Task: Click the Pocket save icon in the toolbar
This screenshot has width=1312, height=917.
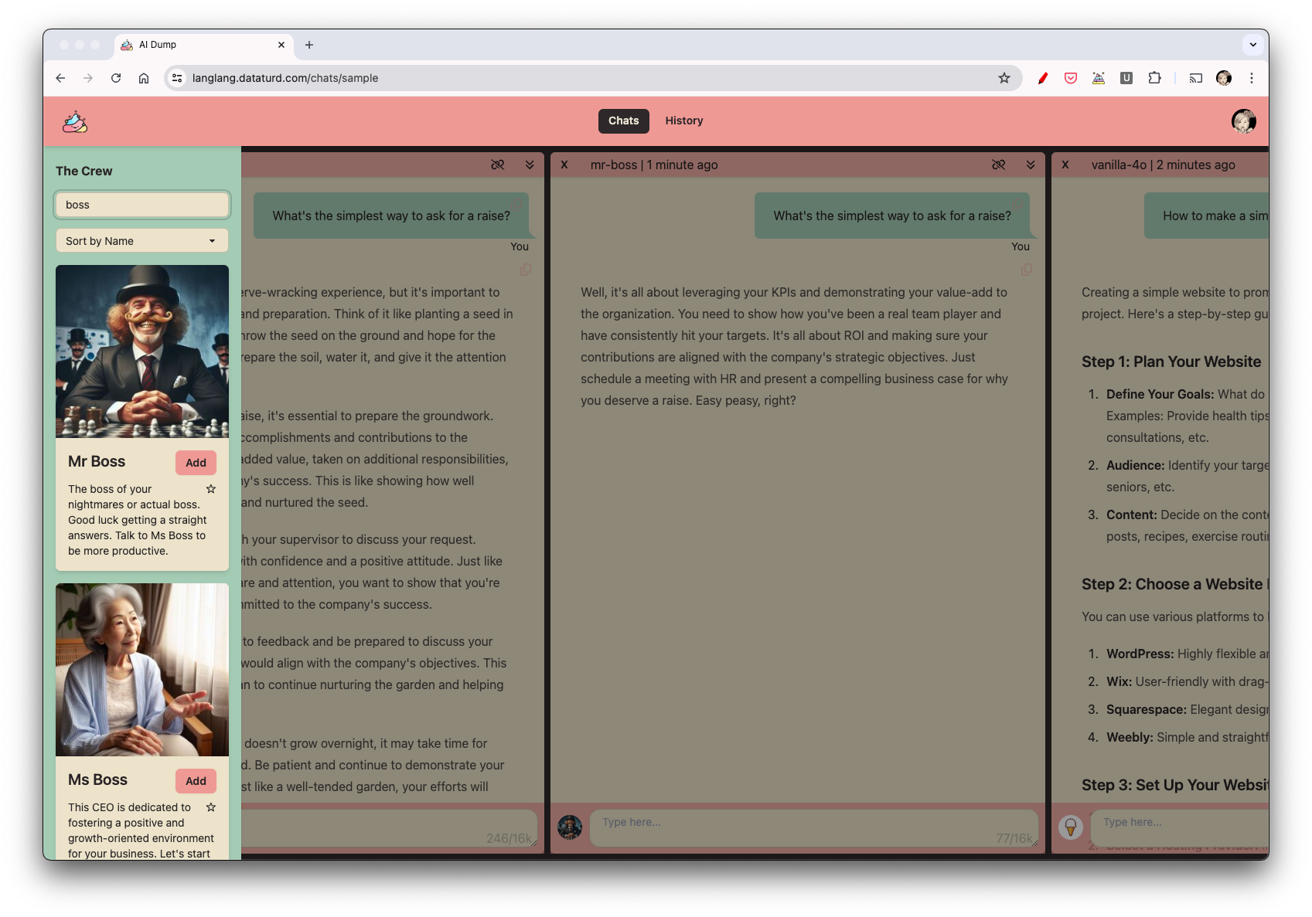Action: pos(1070,78)
